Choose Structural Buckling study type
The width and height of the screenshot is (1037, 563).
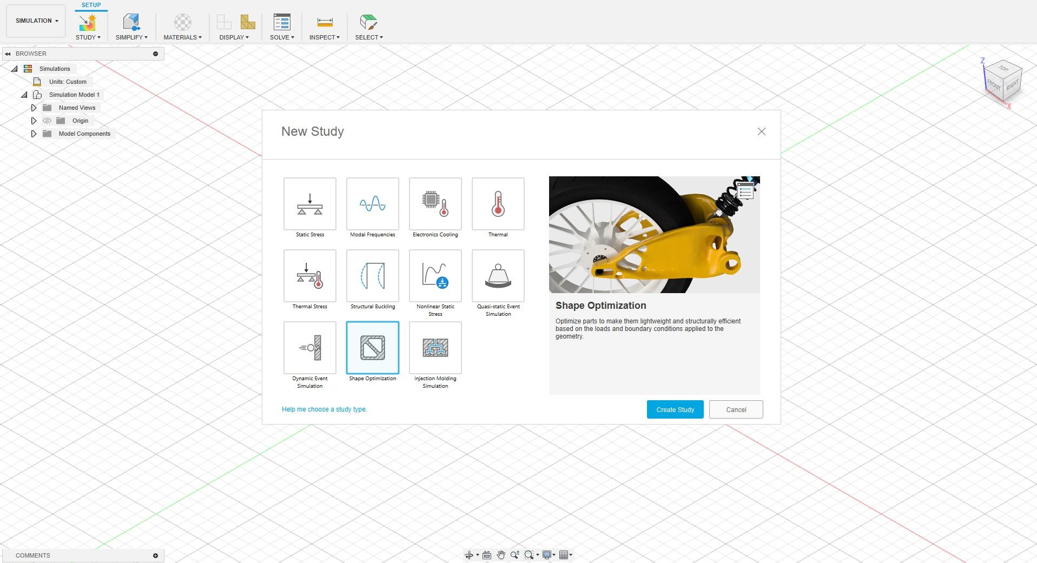pos(372,276)
